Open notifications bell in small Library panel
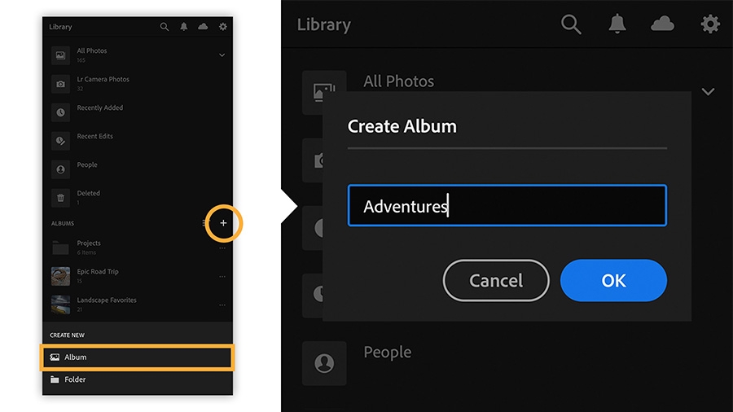This screenshot has width=733, height=412. coord(184,27)
